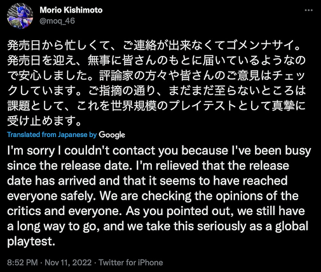The height and width of the screenshot is (272, 321).
Task: Open the tweet's more options menu
Action: 308,10
